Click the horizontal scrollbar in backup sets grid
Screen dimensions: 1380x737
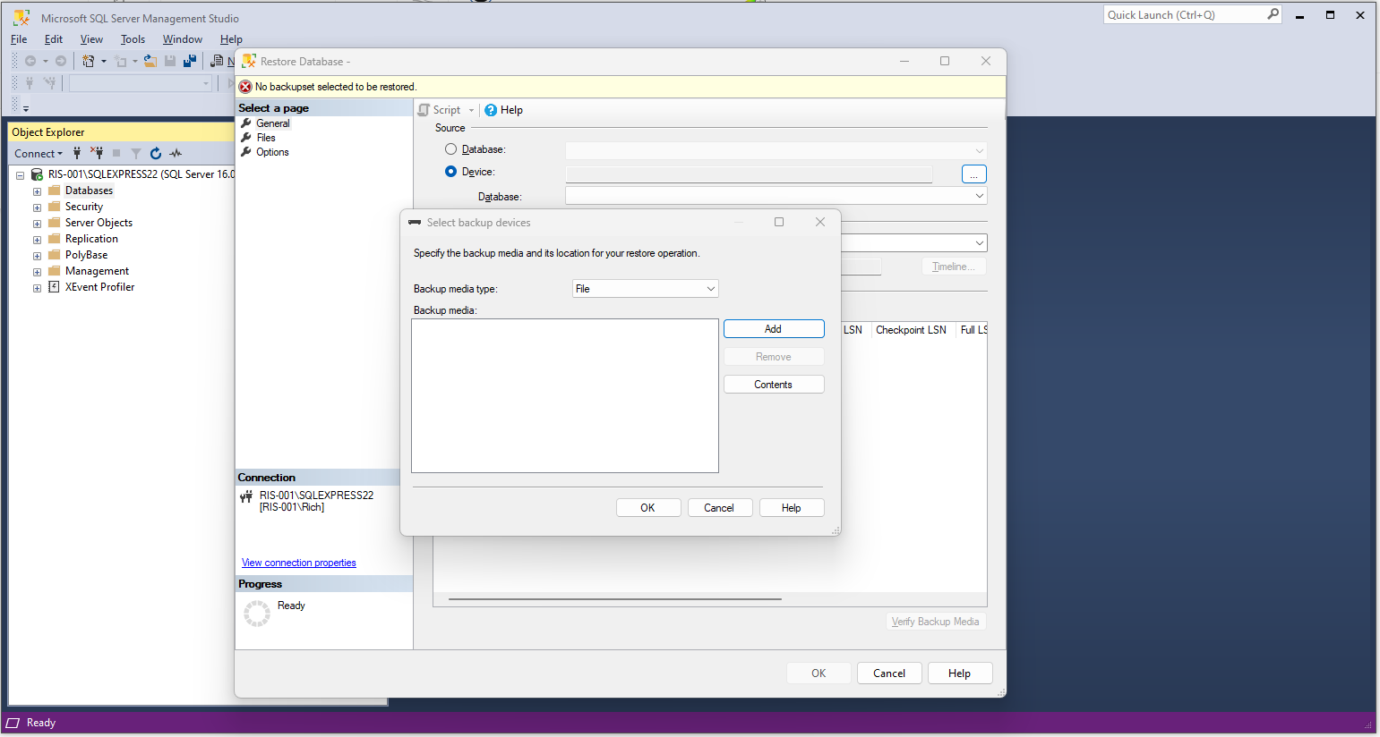615,599
